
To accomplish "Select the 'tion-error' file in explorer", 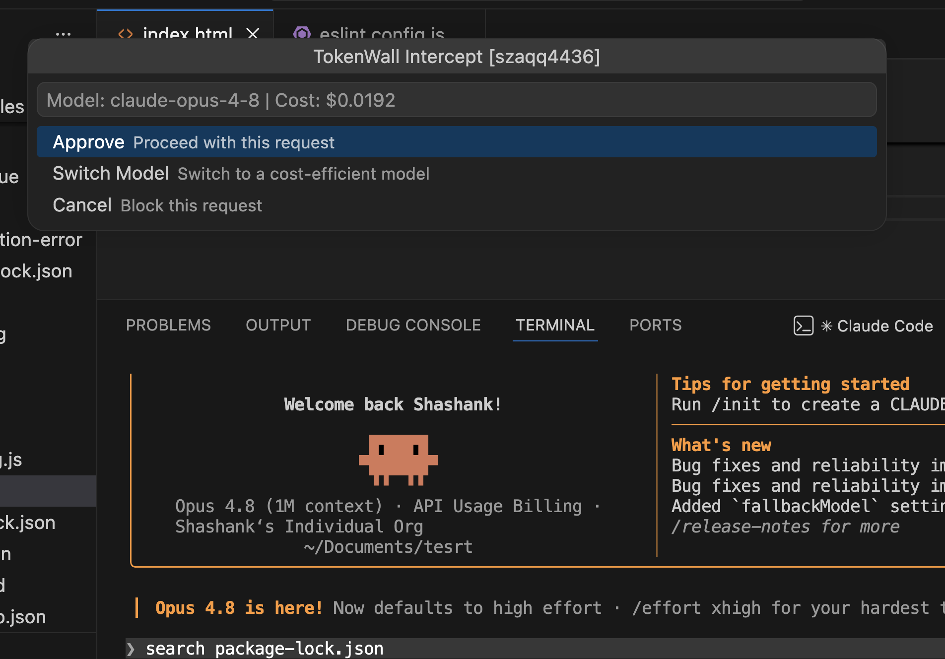I will click(x=41, y=240).
